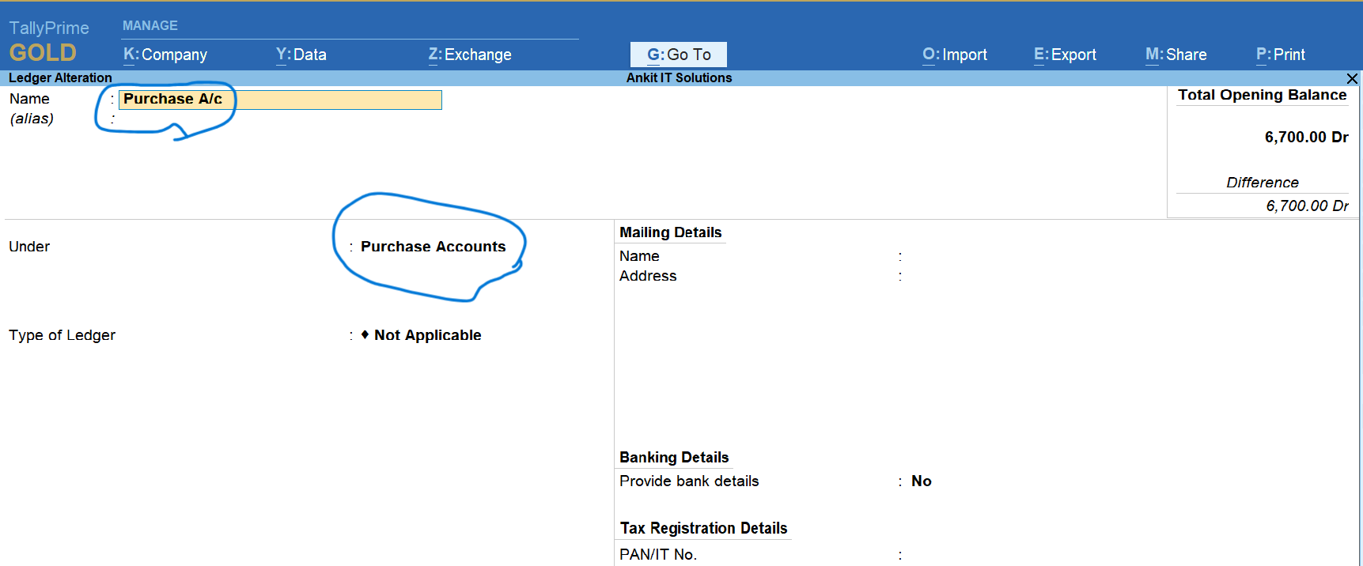Open the Print menu
1363x566 pixels.
(x=1281, y=55)
